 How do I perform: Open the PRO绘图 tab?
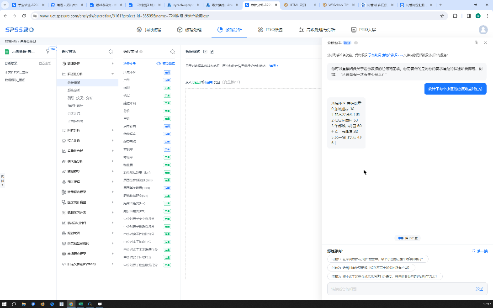tap(270, 30)
